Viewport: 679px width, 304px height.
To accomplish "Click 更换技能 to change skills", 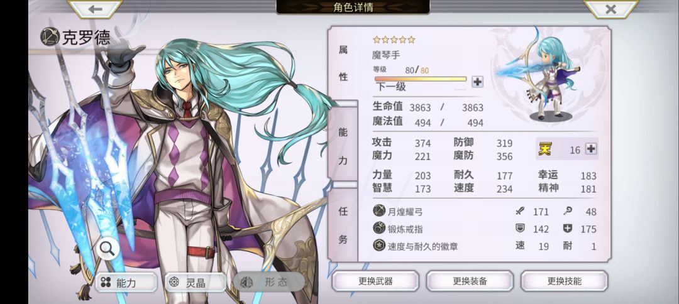I will [x=564, y=281].
